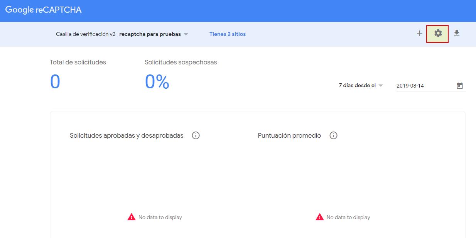This screenshot has height=238, width=476.
Task: Open the Tienes 2 sitios link
Action: coord(228,34)
